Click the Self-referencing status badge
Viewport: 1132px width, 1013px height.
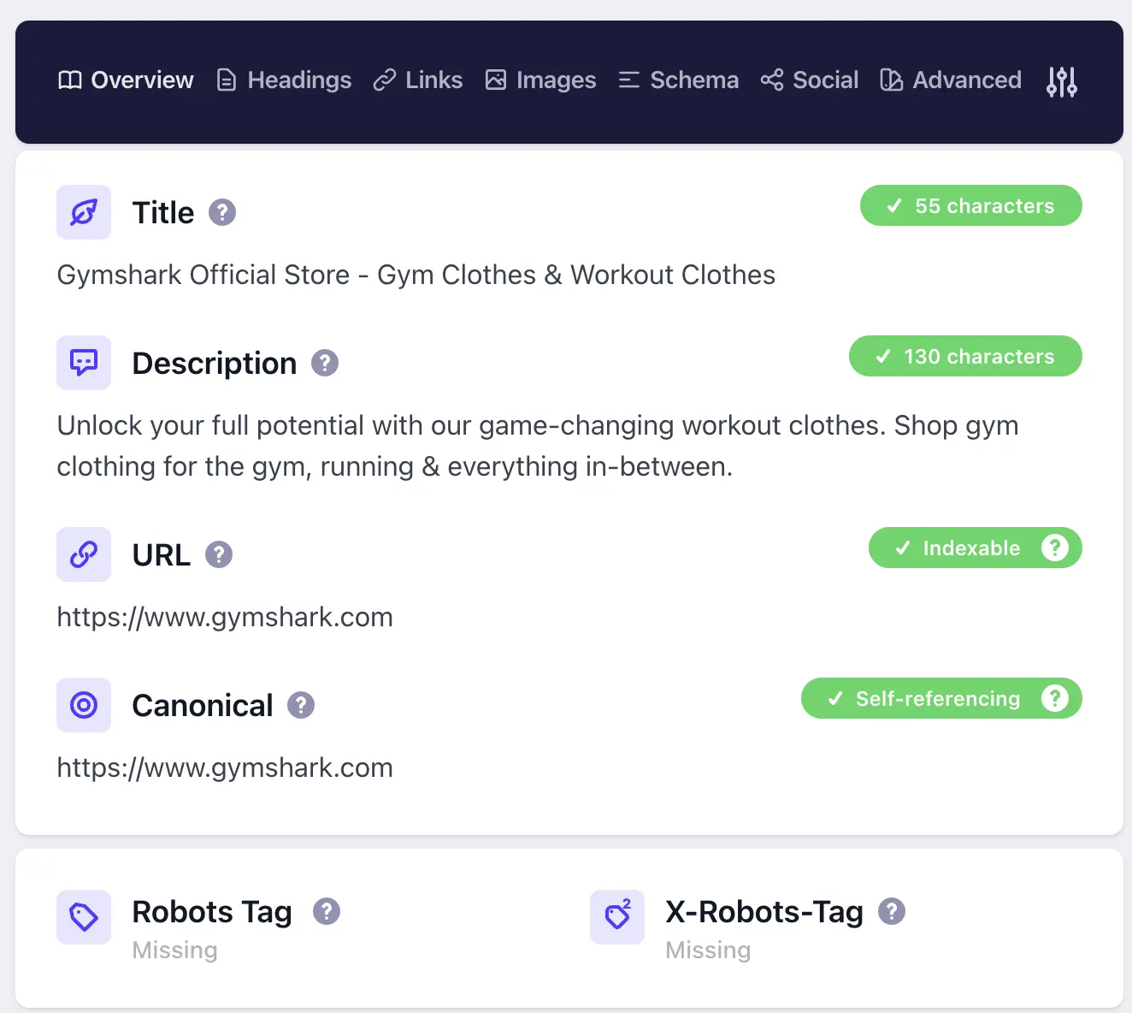[941, 698]
